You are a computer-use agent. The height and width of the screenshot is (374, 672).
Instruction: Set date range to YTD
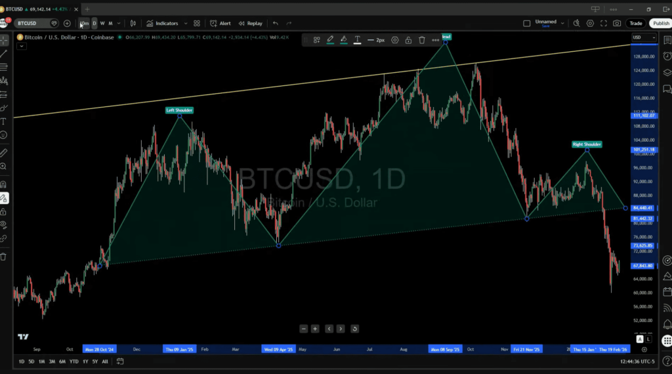(73, 362)
